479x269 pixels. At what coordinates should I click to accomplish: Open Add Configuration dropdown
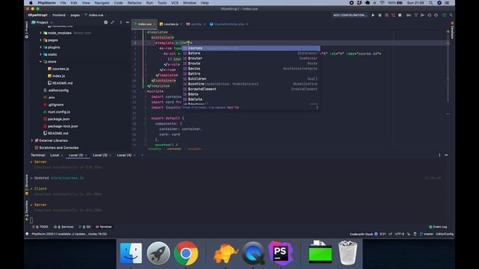[x=350, y=15]
